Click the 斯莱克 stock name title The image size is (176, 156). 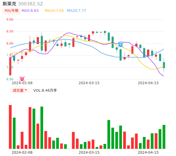click(9, 4)
